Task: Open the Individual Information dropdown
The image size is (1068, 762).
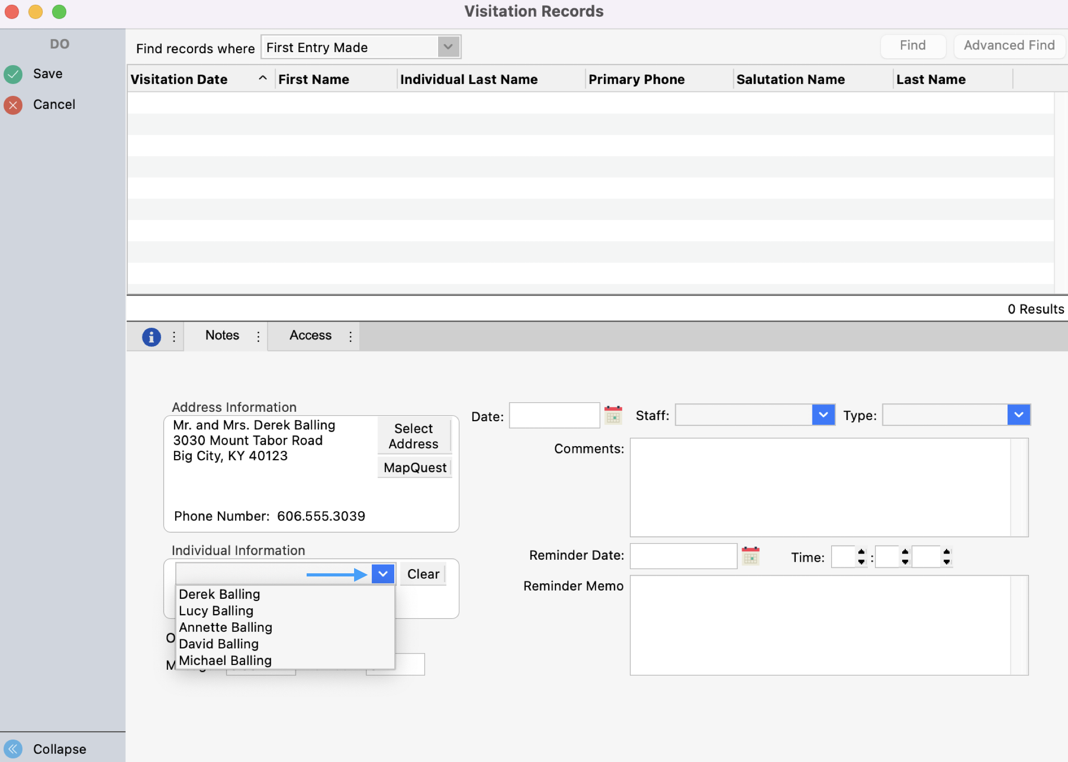Action: (382, 573)
